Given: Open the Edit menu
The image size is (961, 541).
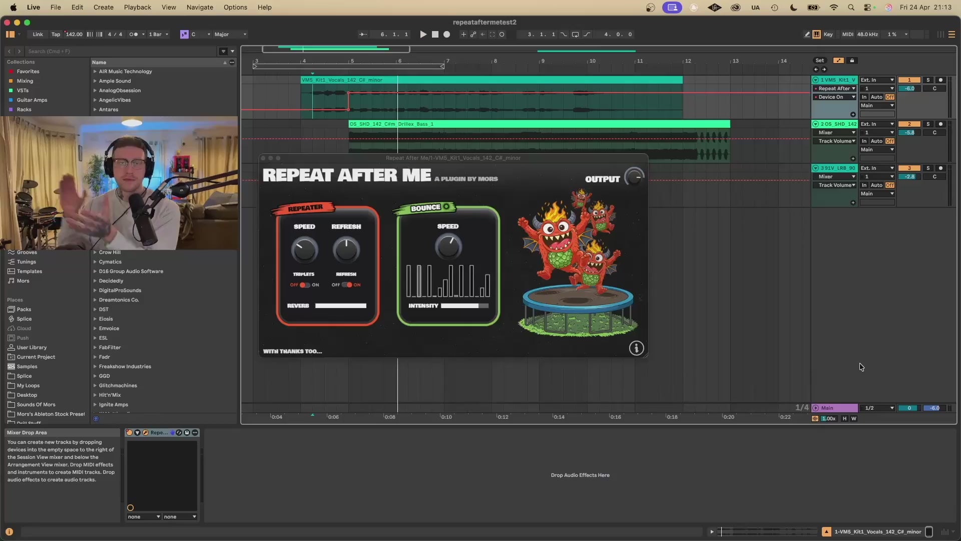Looking at the screenshot, I should pos(77,8).
